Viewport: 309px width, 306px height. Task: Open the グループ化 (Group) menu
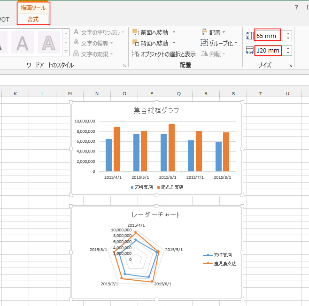[218, 43]
